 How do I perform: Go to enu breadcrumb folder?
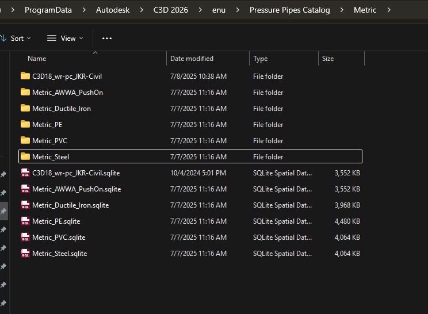click(x=219, y=10)
